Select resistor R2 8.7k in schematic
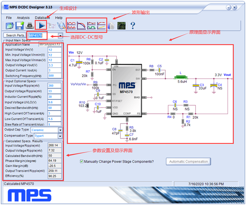This screenshot has width=246, height=205. (x=183, y=121)
